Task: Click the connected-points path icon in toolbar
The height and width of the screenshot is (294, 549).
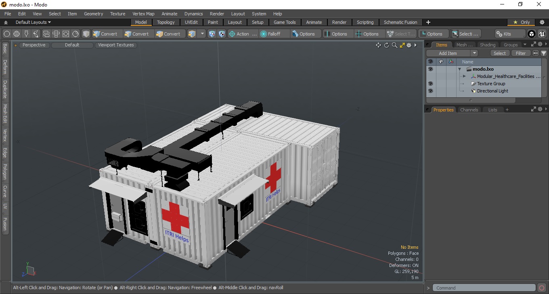Action: pyautogui.click(x=36, y=34)
